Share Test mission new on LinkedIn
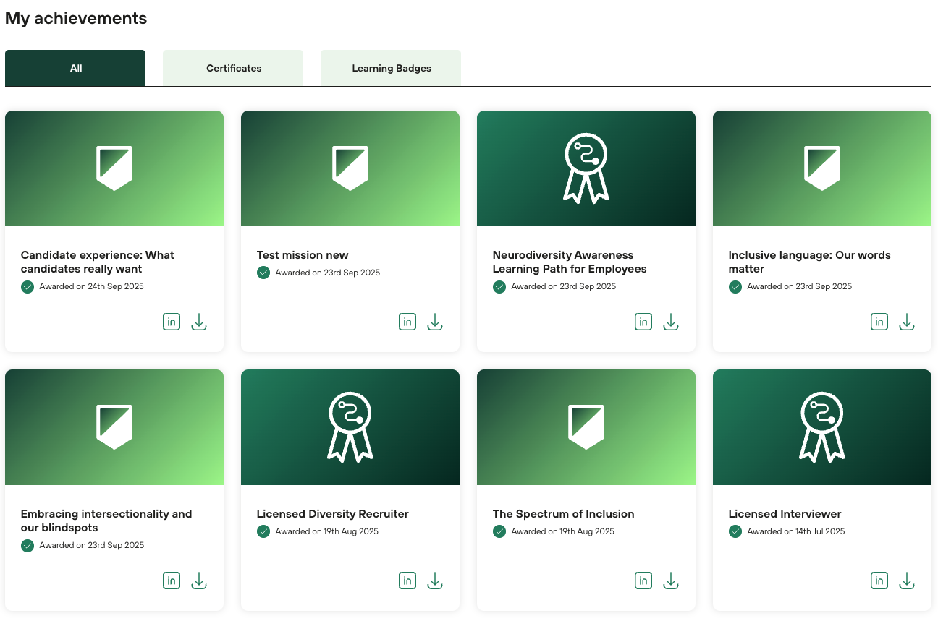938x621 pixels. 407,322
